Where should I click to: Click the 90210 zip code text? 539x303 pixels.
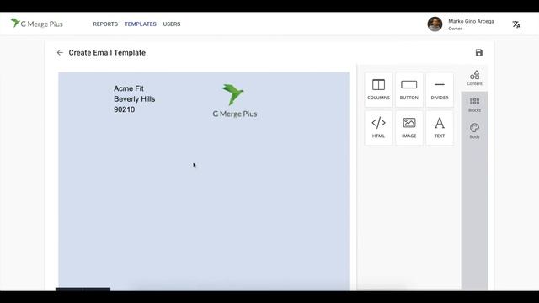point(124,109)
